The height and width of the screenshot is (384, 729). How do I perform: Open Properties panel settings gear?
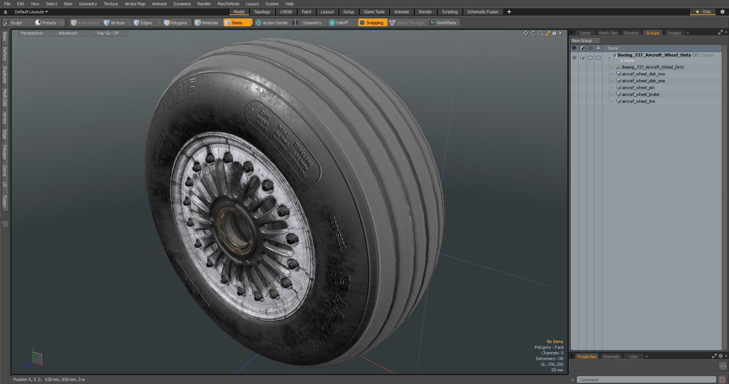tap(721, 356)
